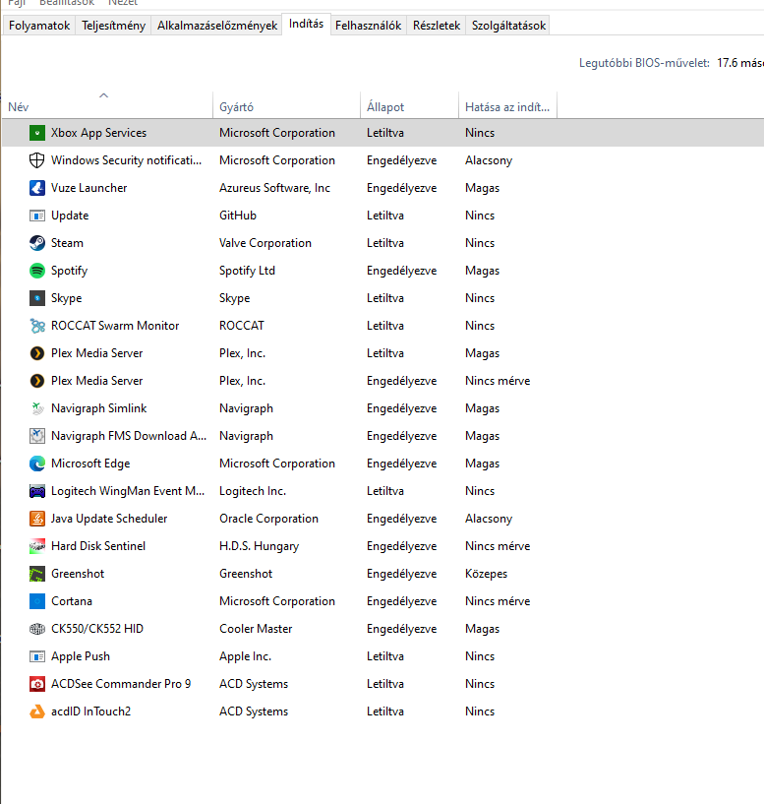Viewport: 764px width, 804px height.
Task: Click the acdID InTouch2 icon
Action: [x=37, y=711]
